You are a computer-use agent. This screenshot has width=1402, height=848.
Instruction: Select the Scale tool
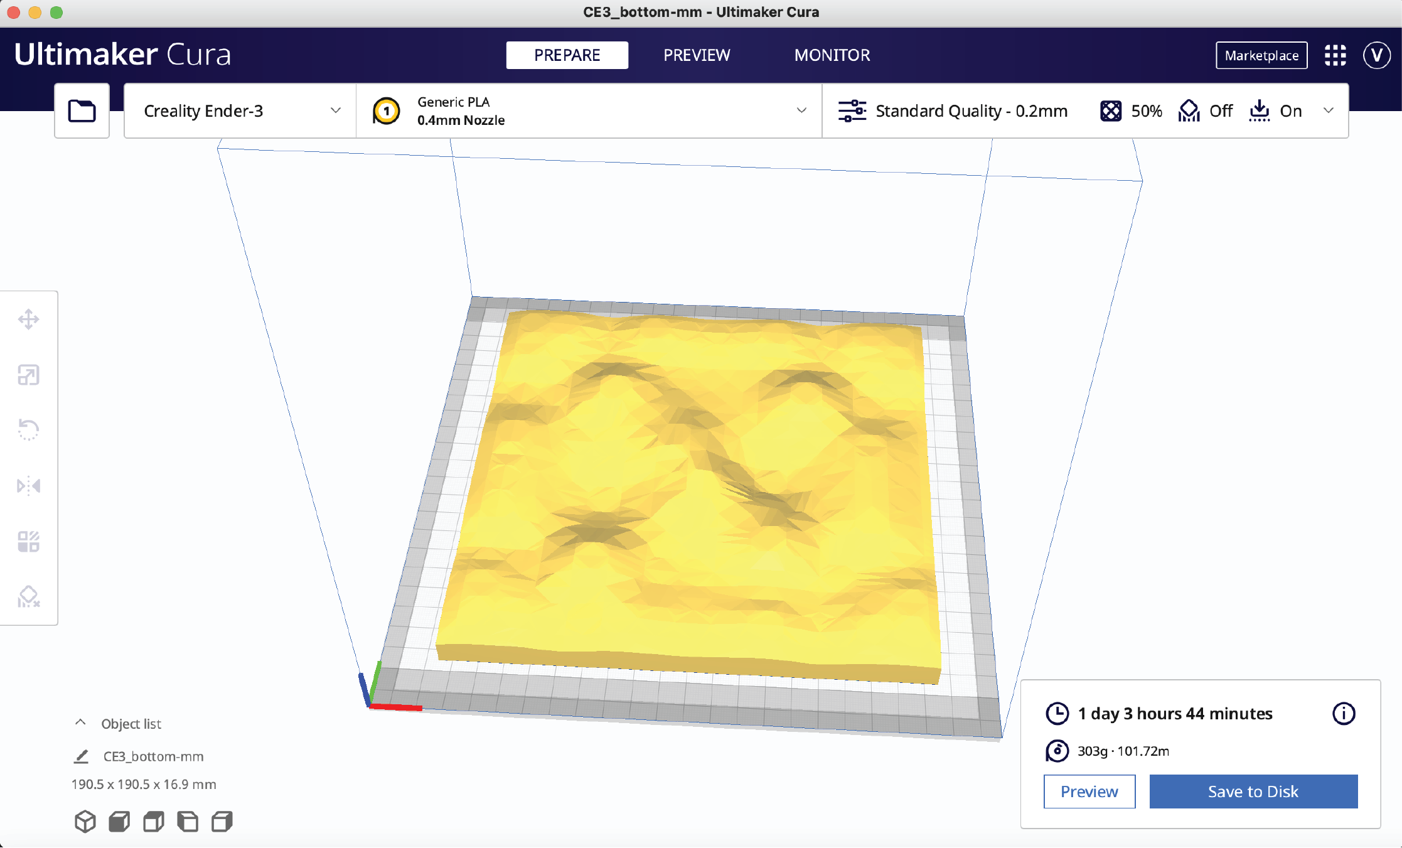[29, 375]
